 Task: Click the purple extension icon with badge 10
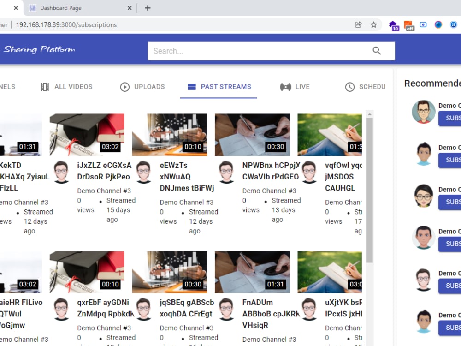click(393, 25)
